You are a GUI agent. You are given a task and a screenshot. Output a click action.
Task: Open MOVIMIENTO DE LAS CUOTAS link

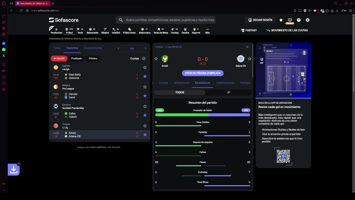coord(287,30)
